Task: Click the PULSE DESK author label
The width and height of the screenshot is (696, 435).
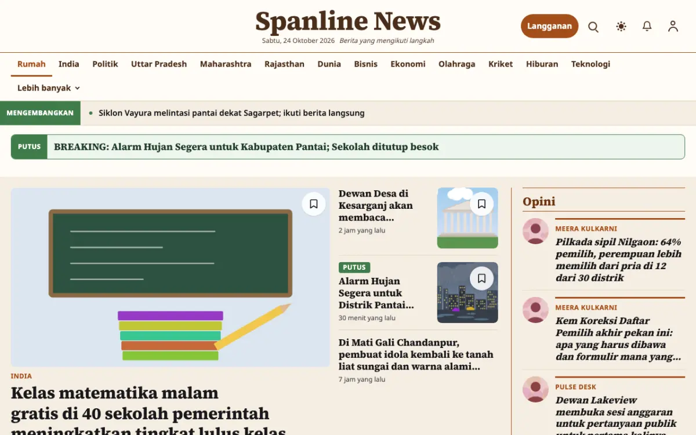Action: pos(576,387)
